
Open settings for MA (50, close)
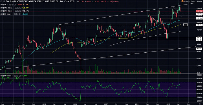point(17,14)
